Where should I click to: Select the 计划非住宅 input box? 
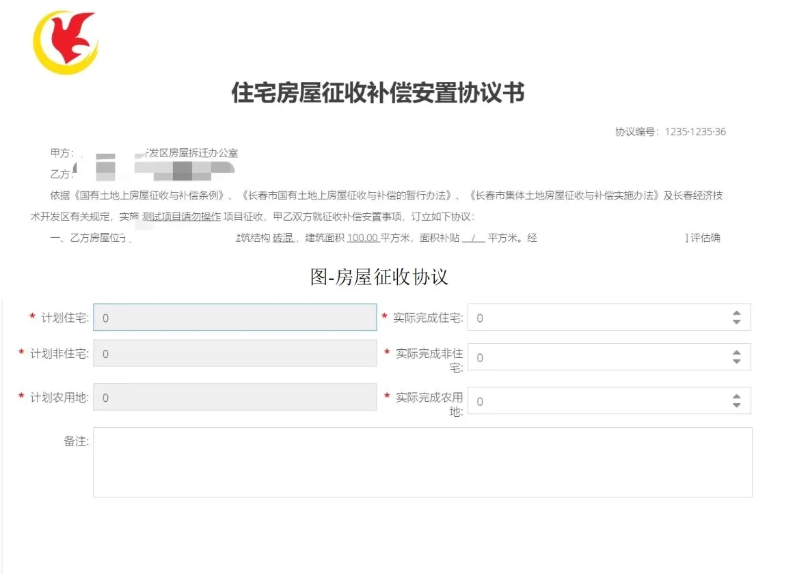236,354
